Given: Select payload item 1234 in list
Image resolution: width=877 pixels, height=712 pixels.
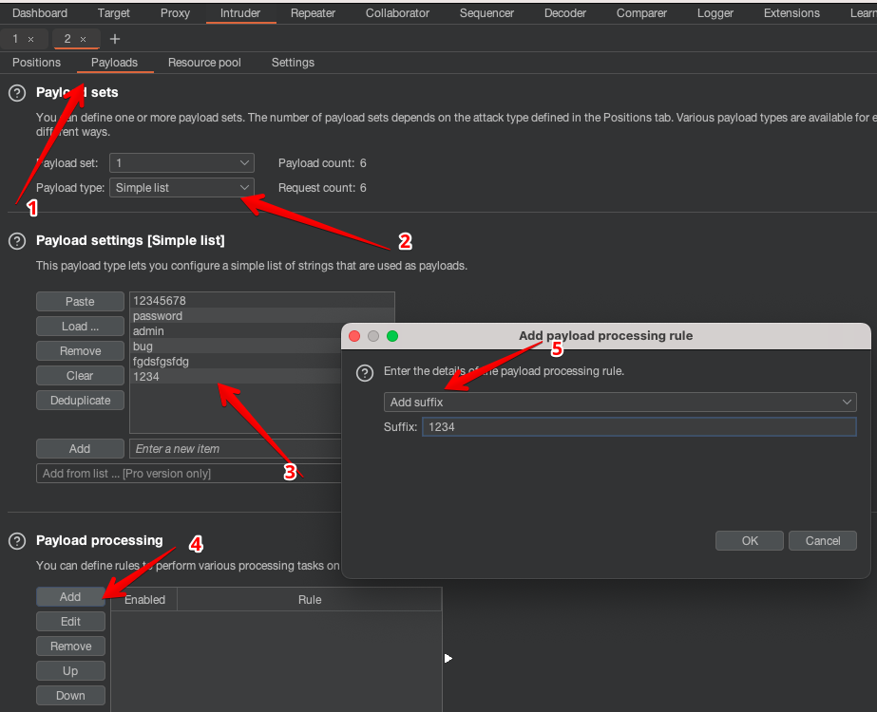Looking at the screenshot, I should click(x=236, y=376).
